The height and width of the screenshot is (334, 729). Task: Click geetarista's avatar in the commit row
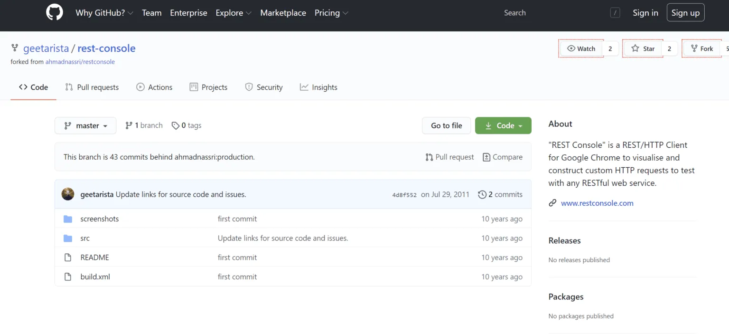[x=68, y=194]
